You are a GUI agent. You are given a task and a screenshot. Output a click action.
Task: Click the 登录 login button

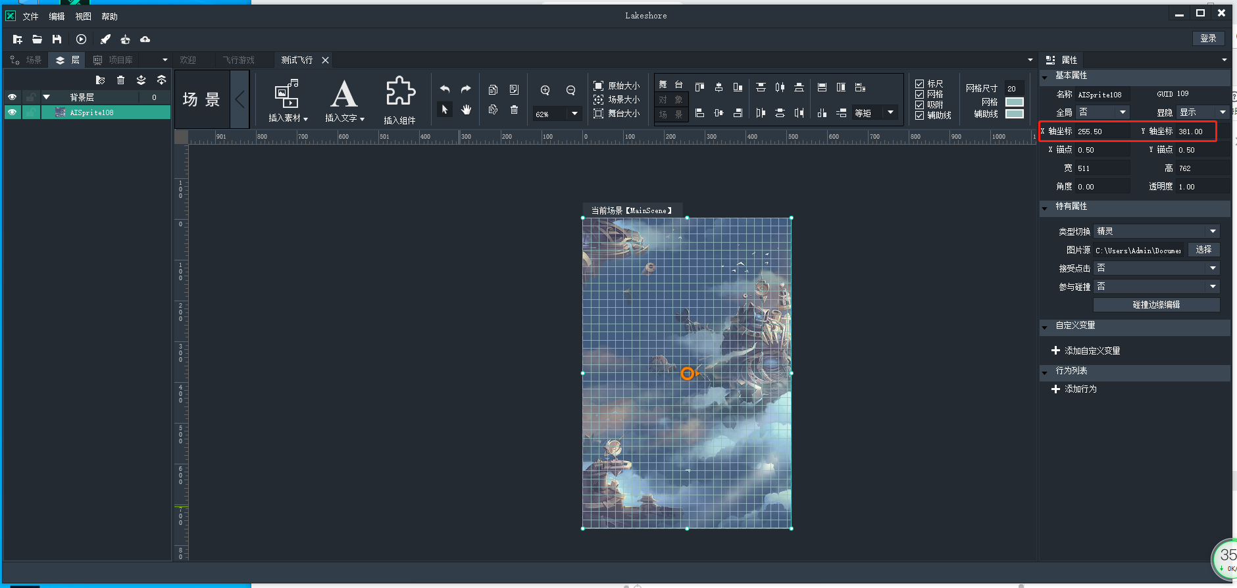coord(1209,39)
